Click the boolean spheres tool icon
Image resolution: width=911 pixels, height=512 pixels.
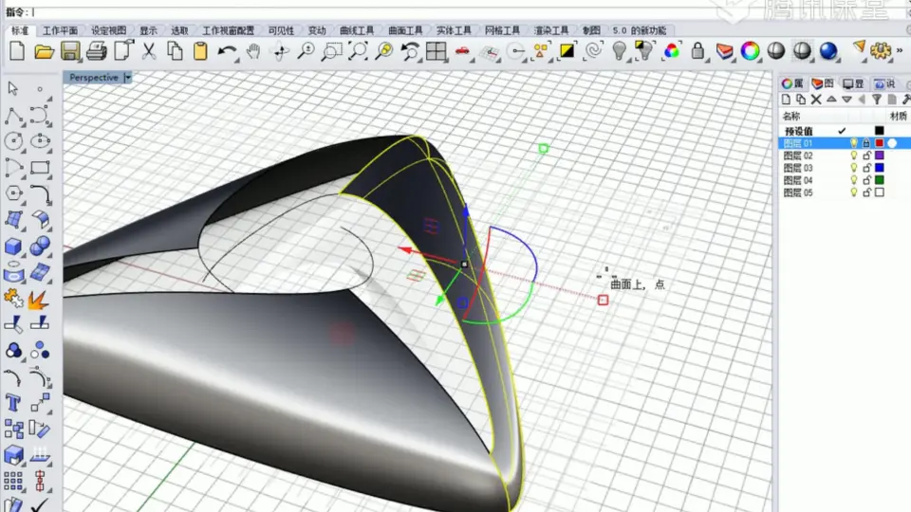point(40,247)
